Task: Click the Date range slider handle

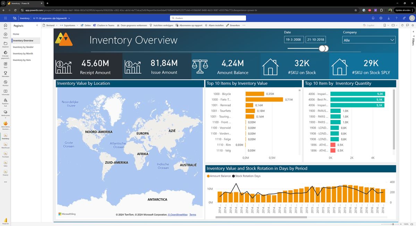Action: click(324, 49)
